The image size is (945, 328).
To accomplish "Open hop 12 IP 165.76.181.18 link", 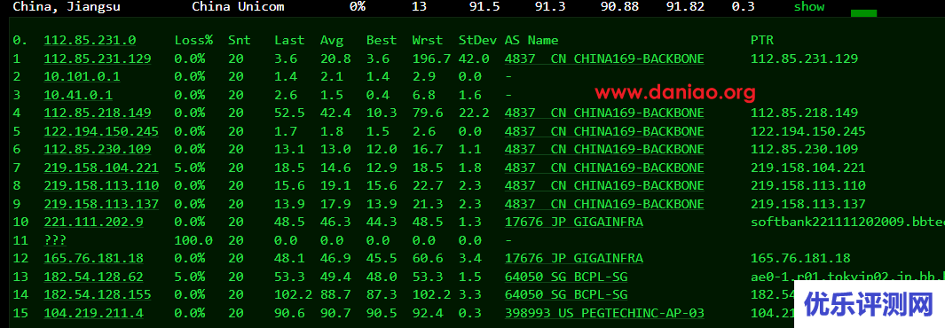I will (93, 258).
